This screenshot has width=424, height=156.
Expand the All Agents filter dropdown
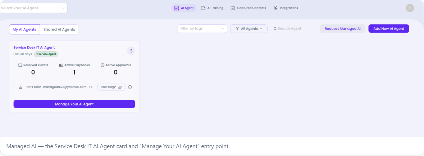coord(249,29)
